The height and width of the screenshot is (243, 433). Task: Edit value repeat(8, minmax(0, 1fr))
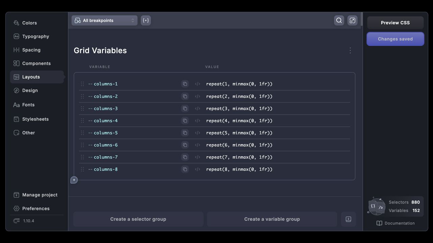[x=239, y=169]
